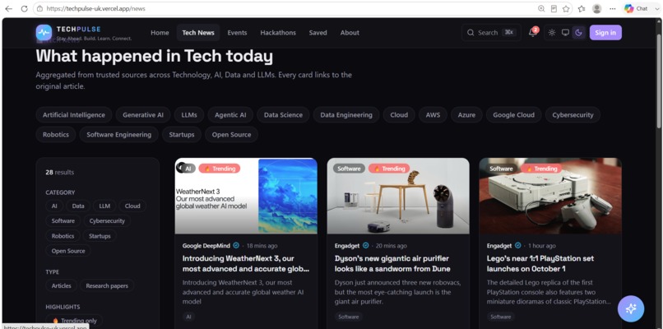This screenshot has height=329, width=663.
Task: Open Lego's near 1:1 PlayStation set headline
Action: tap(540, 263)
